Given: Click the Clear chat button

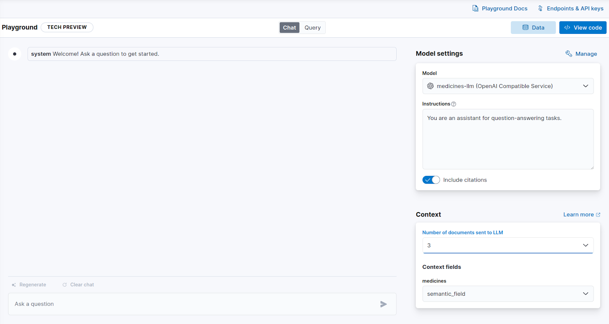Looking at the screenshot, I should point(78,285).
